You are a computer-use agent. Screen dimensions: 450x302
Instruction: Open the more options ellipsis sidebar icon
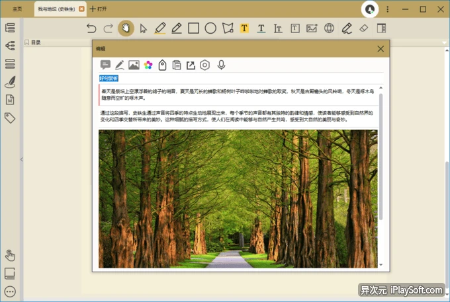tap(10, 291)
